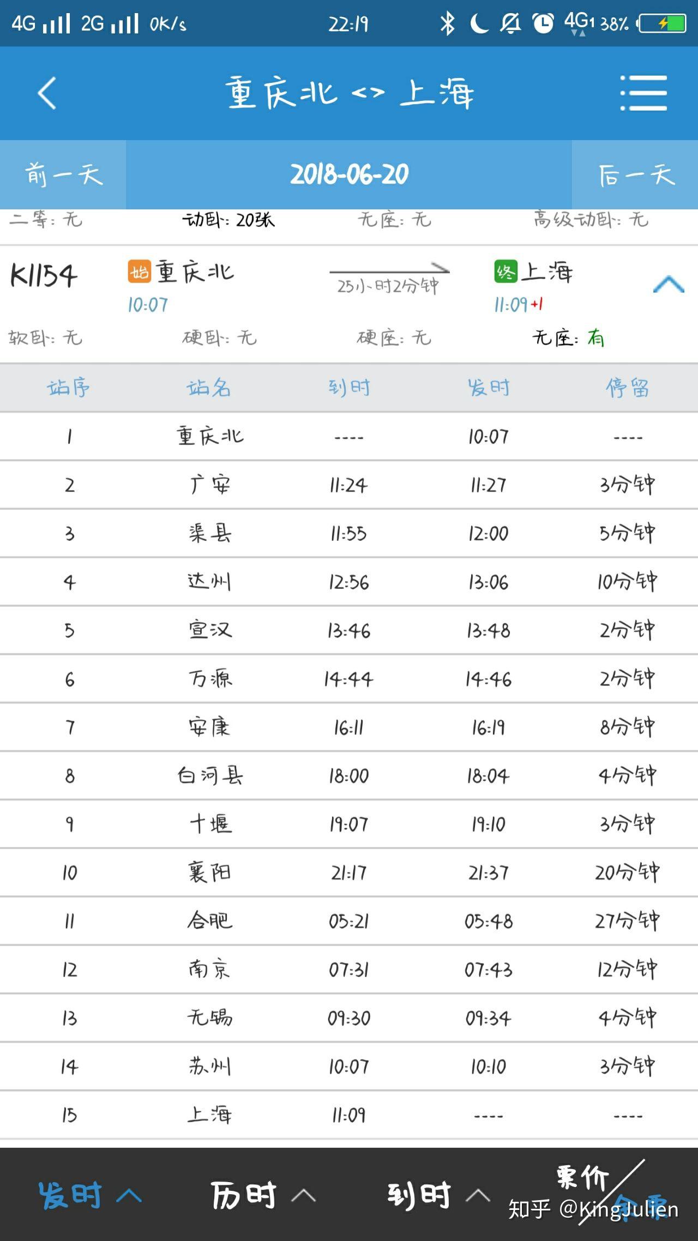Sort by departure time 发时
This screenshot has width=698, height=1241.
coord(90,1195)
